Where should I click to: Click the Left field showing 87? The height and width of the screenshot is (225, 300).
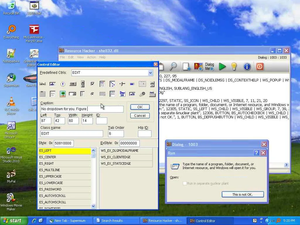click(46, 121)
